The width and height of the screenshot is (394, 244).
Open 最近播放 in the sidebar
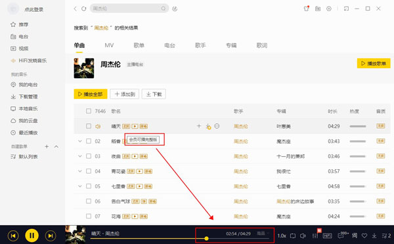(x=24, y=132)
